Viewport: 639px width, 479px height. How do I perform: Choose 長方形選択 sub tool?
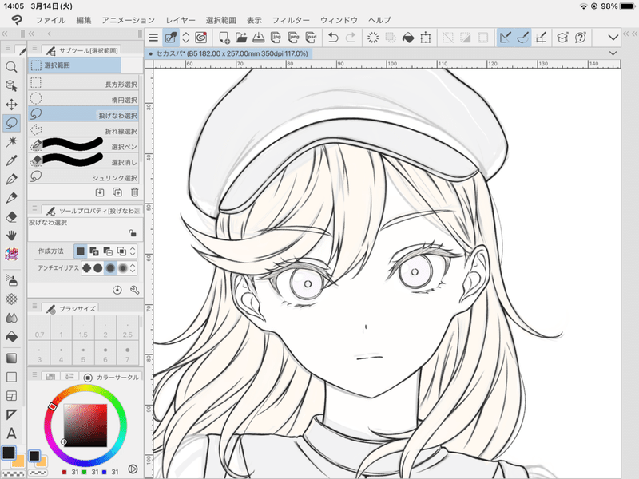(84, 83)
